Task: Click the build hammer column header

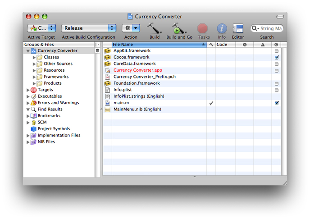Action: [211, 45]
